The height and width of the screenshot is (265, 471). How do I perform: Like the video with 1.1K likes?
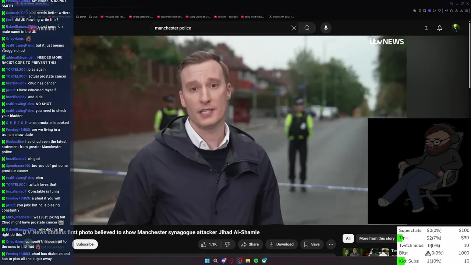(209, 244)
